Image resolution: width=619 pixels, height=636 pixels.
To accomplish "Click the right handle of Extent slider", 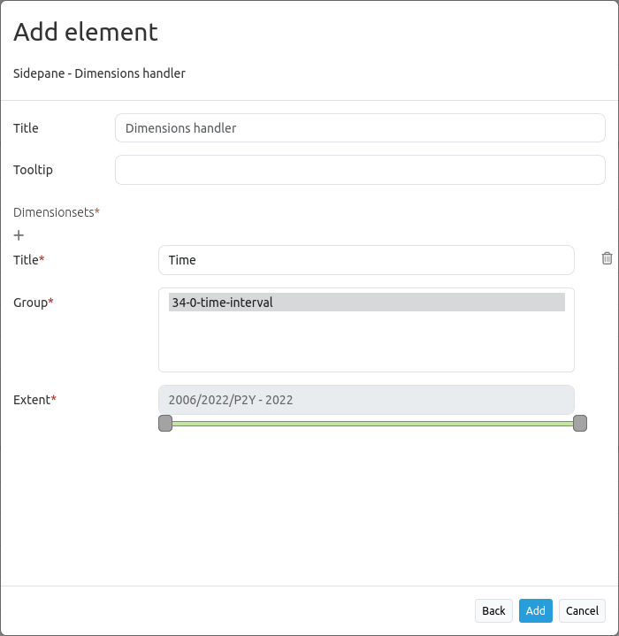I will (x=580, y=424).
